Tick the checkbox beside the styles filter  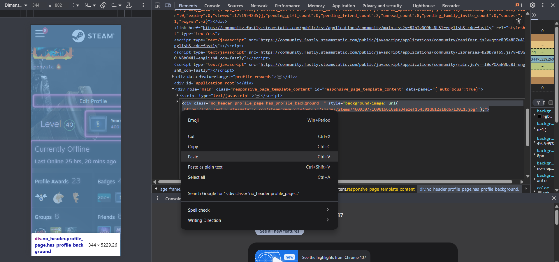coord(551,103)
